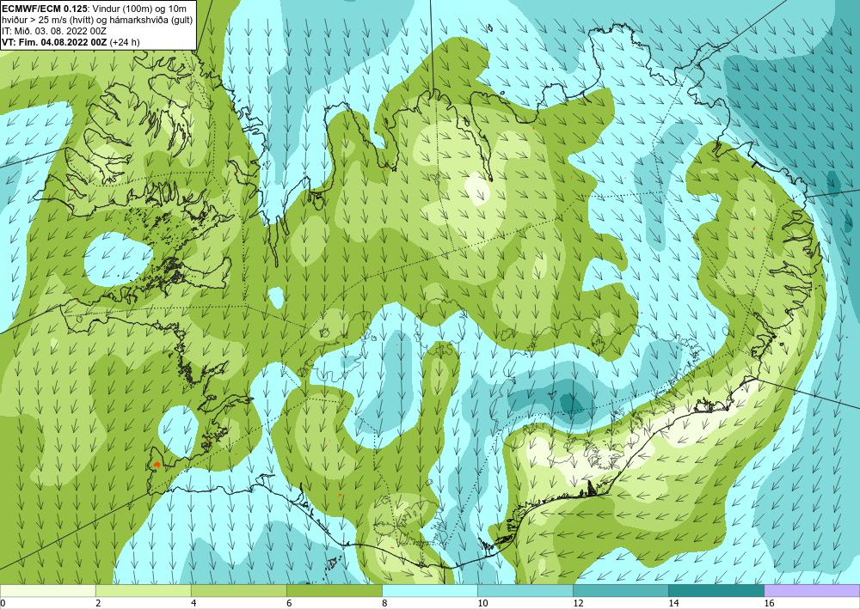The width and height of the screenshot is (860, 609).
Task: Click the 'ECMWF/ECM 0.125' title text
Action: point(43,9)
